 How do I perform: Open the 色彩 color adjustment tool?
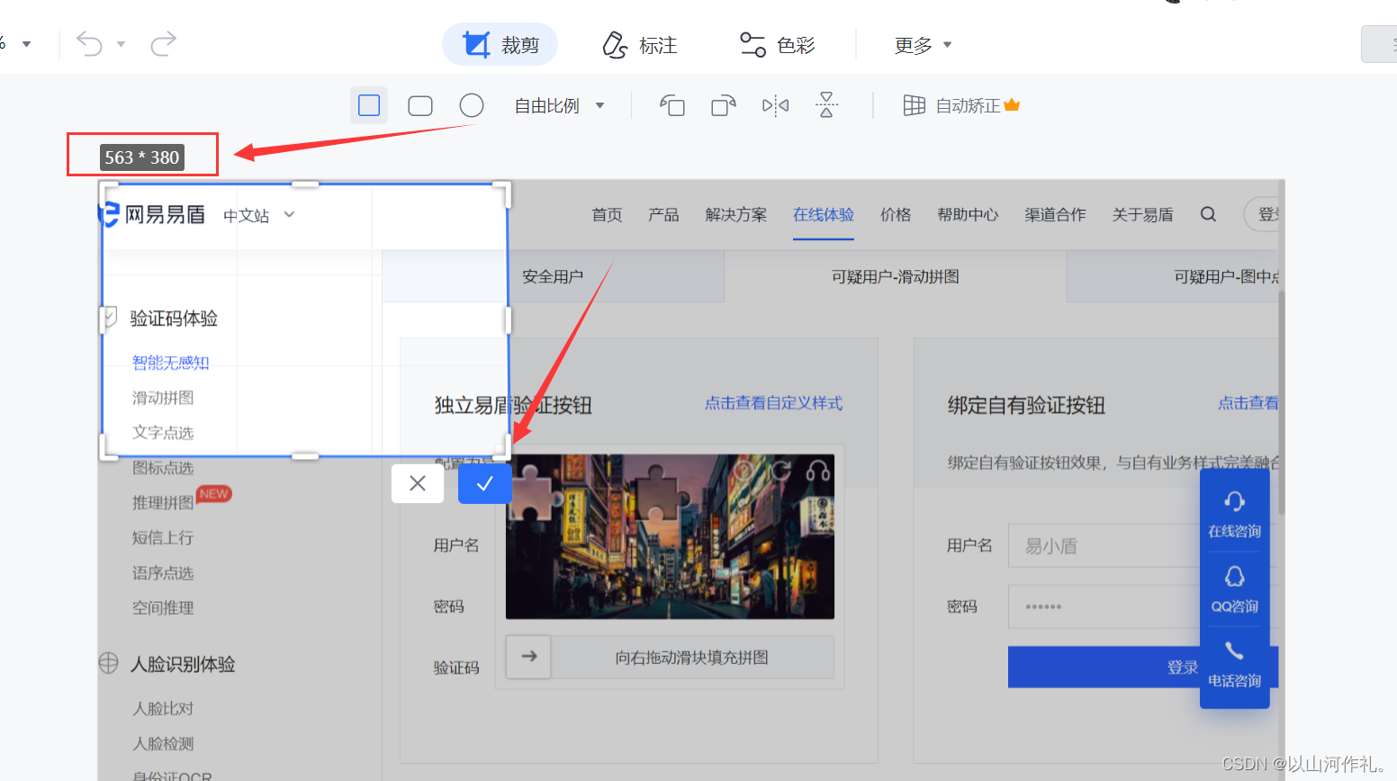[777, 45]
